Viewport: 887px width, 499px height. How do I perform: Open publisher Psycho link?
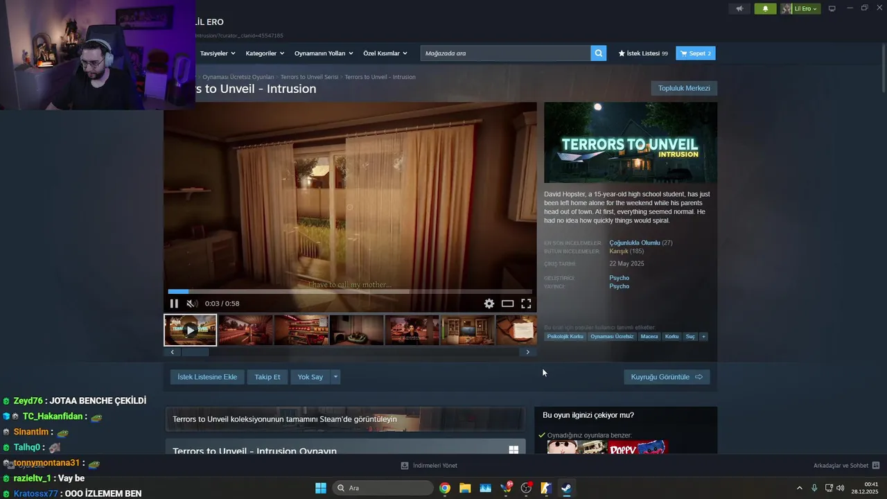(620, 286)
